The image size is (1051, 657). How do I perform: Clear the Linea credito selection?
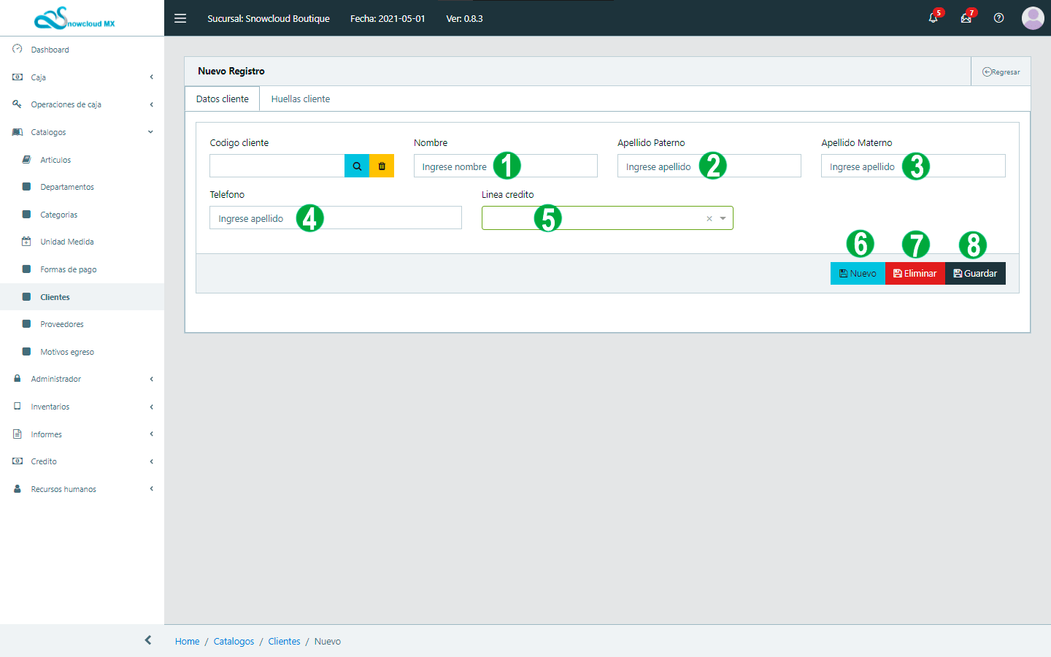coord(709,218)
